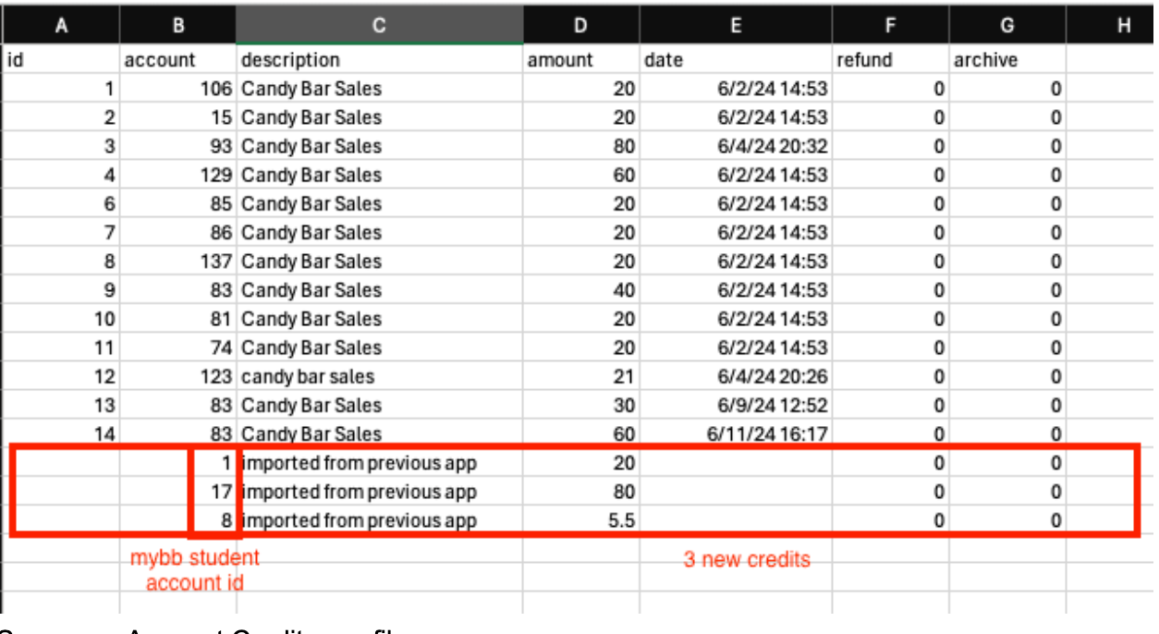Select id cell with value 2

click(61, 117)
